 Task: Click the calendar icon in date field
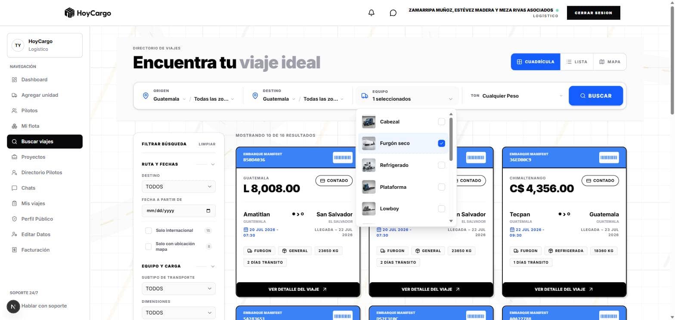click(x=208, y=211)
